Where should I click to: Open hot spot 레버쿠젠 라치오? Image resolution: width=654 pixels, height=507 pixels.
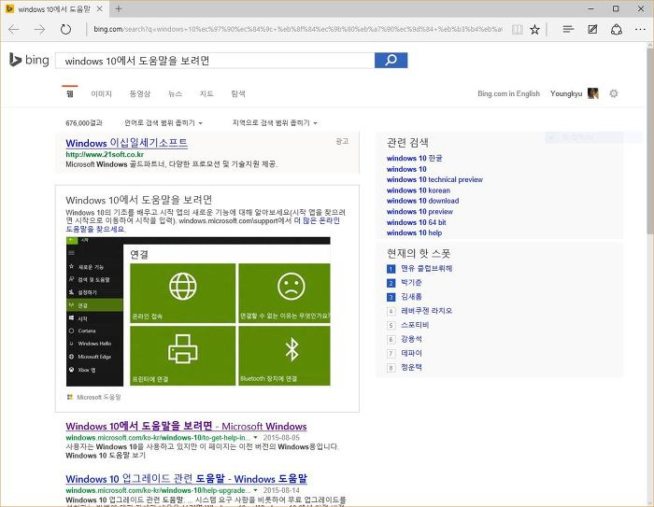coord(426,311)
